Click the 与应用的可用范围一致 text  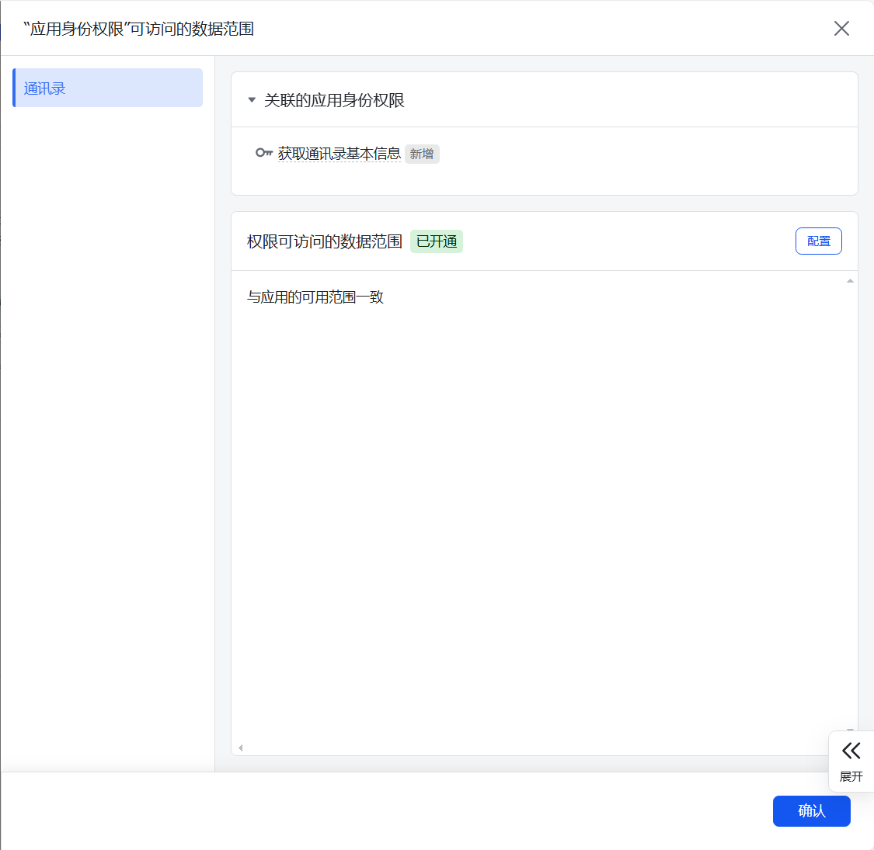pos(315,297)
